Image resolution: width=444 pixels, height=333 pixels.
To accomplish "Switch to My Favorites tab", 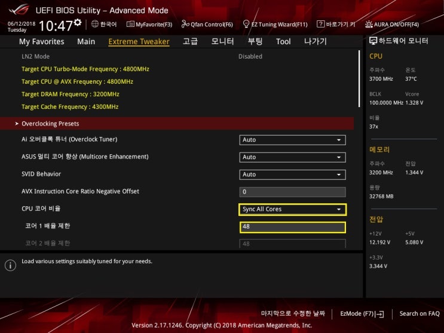I will (x=42, y=41).
